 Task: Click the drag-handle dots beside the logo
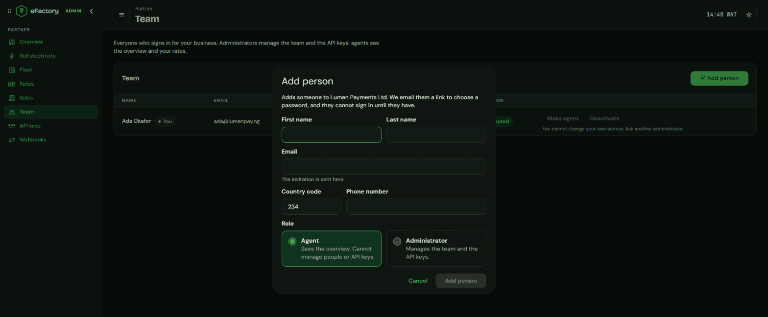(9, 11)
